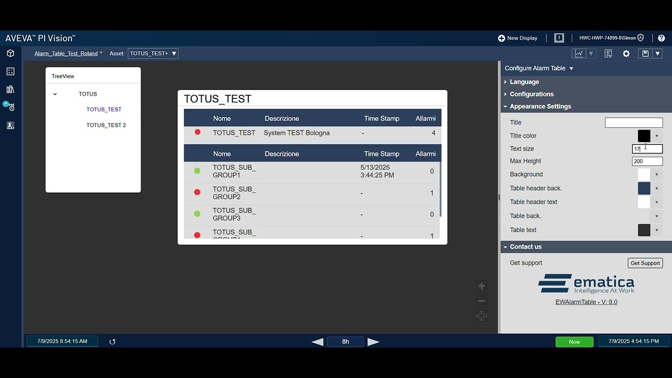Click the user shield icon beside Simon
This screenshot has height=378, width=672.
[640, 38]
